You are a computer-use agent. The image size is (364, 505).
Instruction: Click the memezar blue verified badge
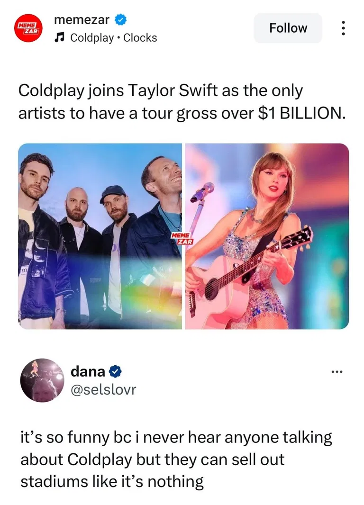tap(120, 20)
